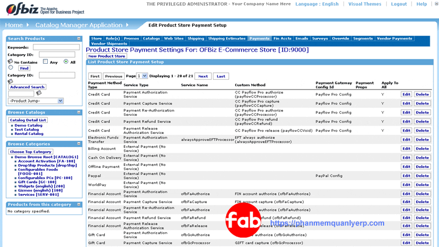
Task: Open Advanced Search
Action: [x=27, y=87]
